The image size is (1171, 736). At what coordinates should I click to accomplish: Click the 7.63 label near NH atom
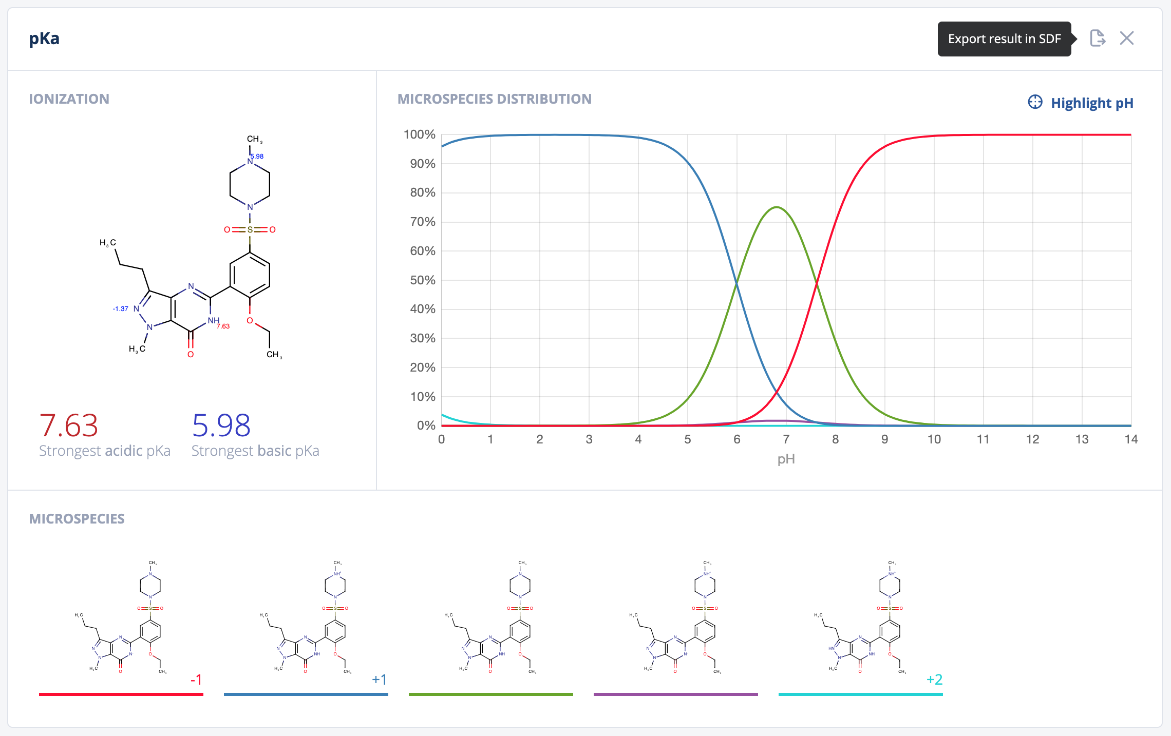(223, 326)
